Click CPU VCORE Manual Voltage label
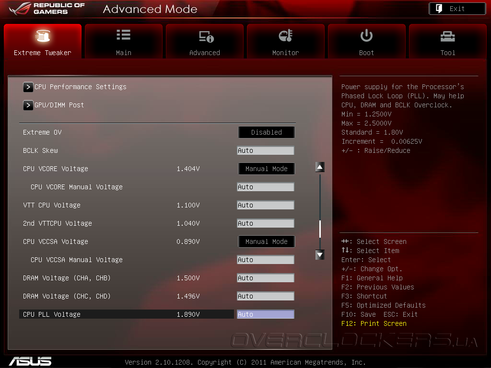 [x=77, y=187]
